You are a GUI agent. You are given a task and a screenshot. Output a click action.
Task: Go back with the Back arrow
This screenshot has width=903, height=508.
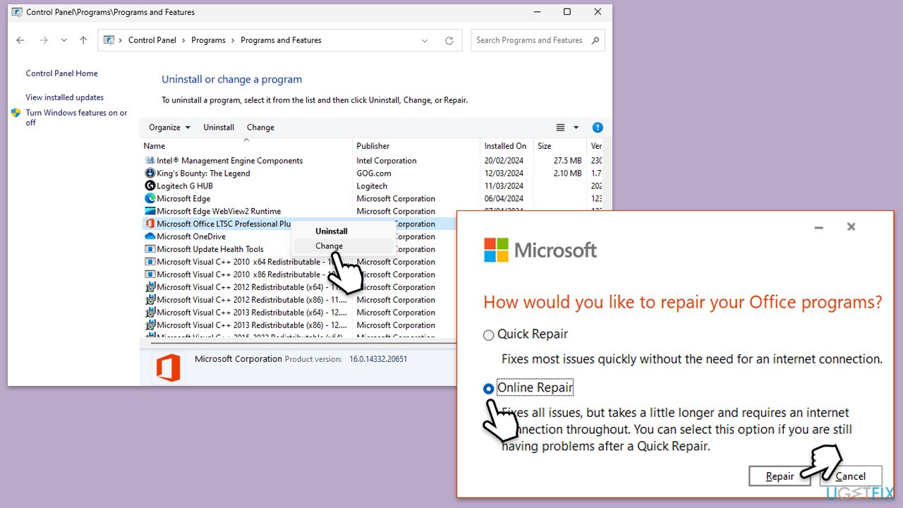point(20,40)
